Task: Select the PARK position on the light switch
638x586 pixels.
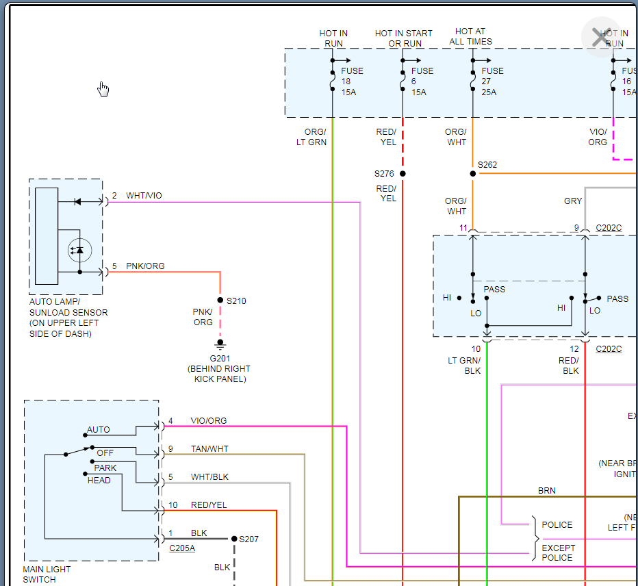Action: pos(105,468)
